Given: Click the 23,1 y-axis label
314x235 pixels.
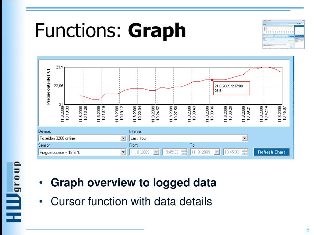Looking at the screenshot, I should click(59, 67).
